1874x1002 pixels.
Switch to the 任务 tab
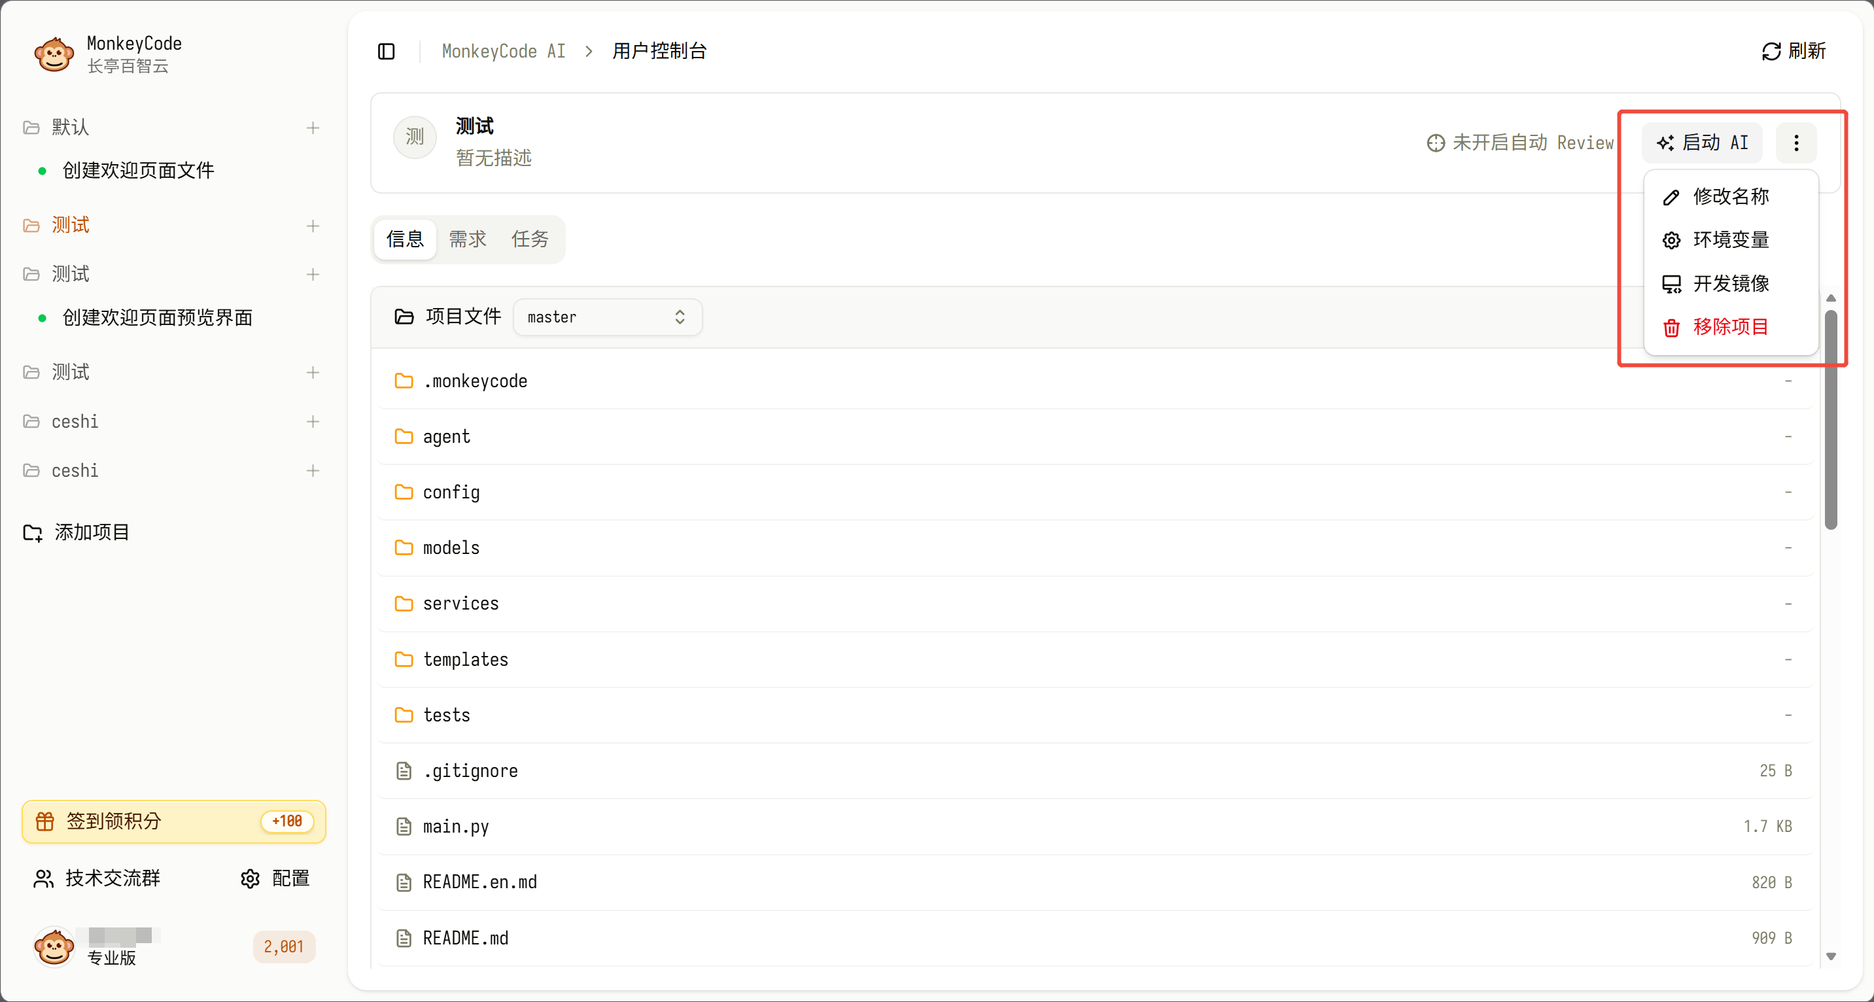[x=530, y=239]
